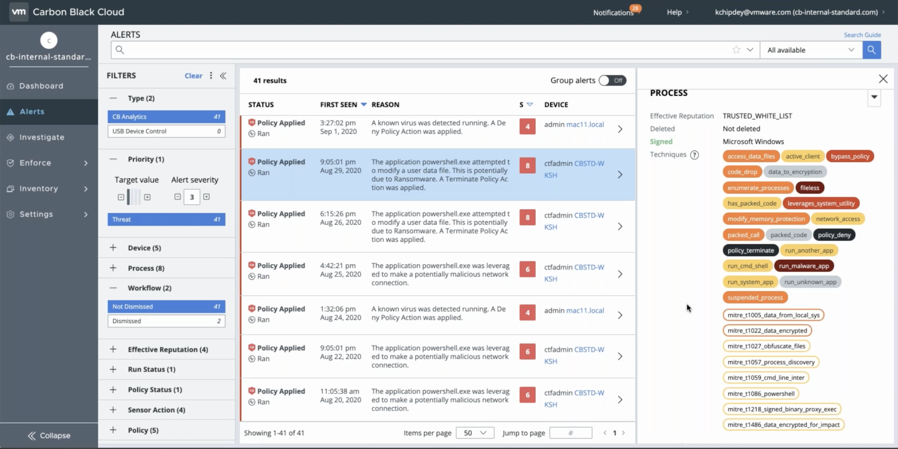The image size is (898, 449).
Task: Collapse the filters panel with double chevron
Action: tap(223, 76)
